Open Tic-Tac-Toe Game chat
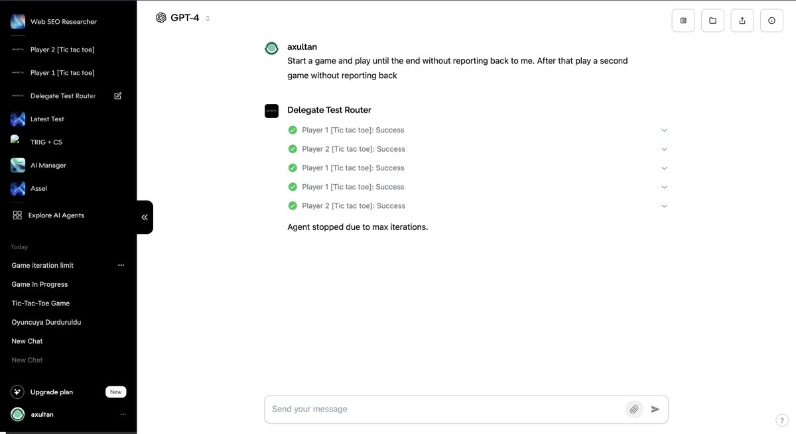This screenshot has height=434, width=796. (x=40, y=303)
